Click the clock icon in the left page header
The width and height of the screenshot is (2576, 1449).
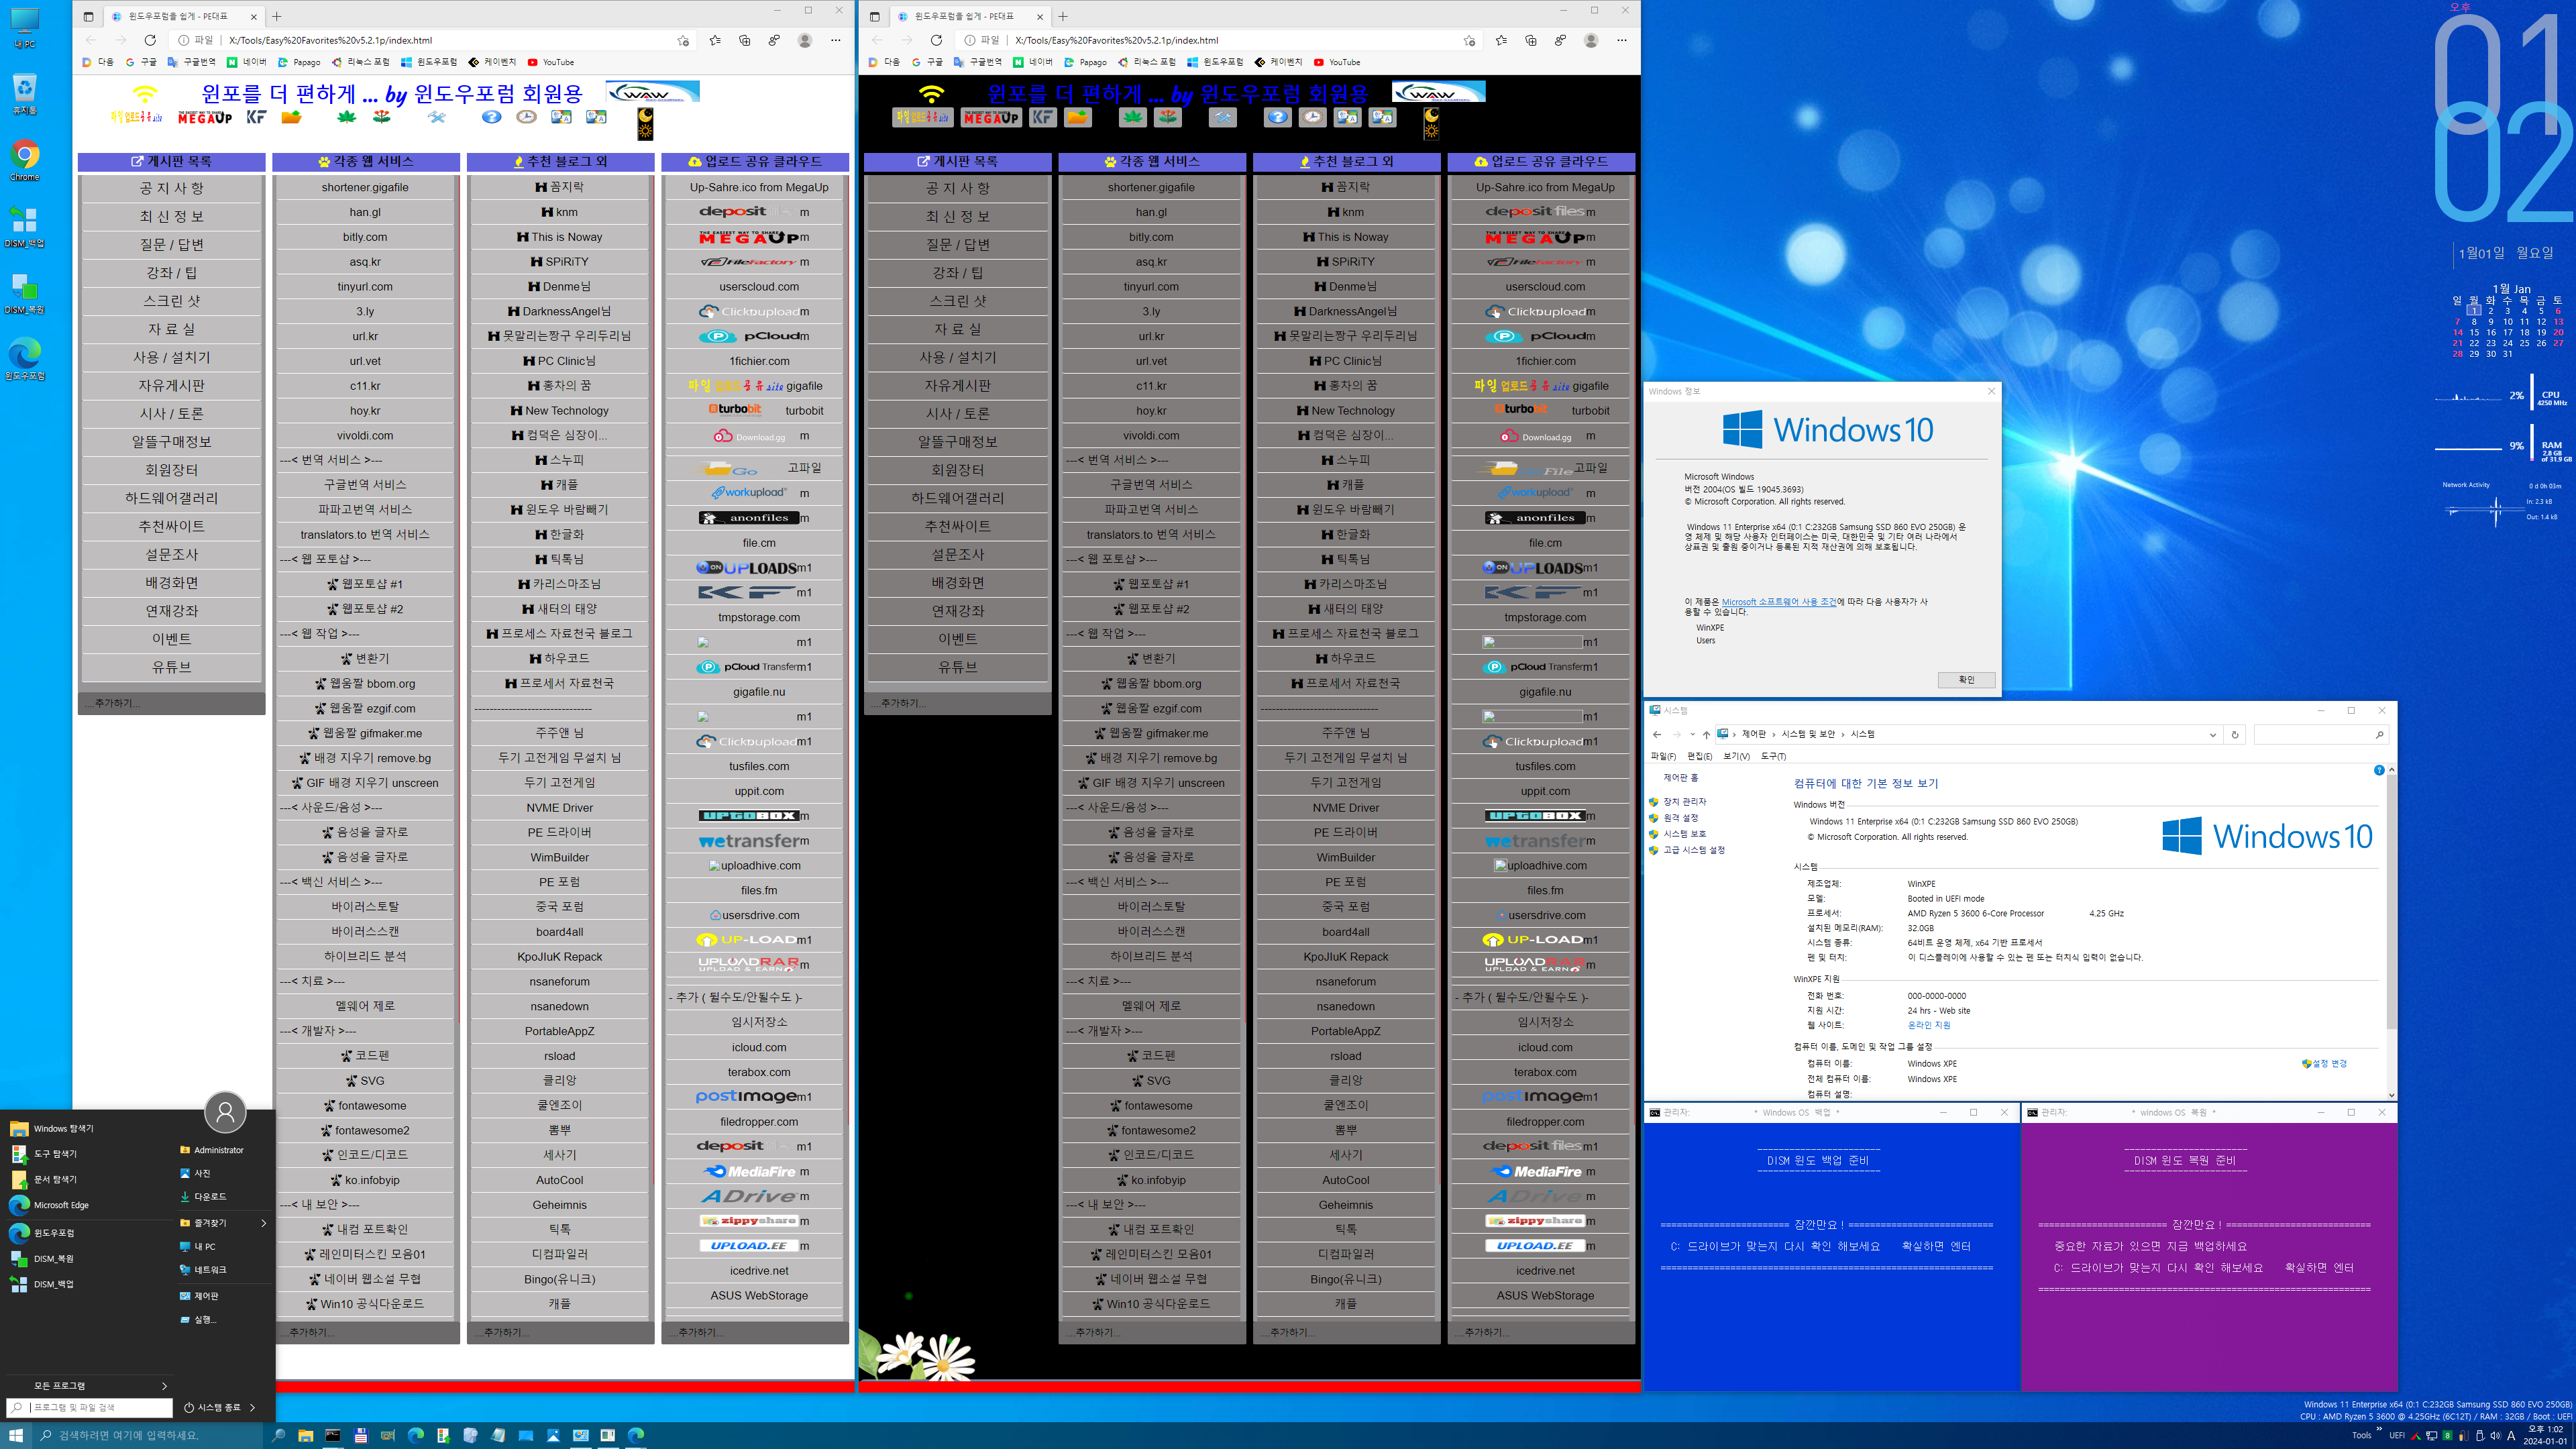click(x=526, y=117)
